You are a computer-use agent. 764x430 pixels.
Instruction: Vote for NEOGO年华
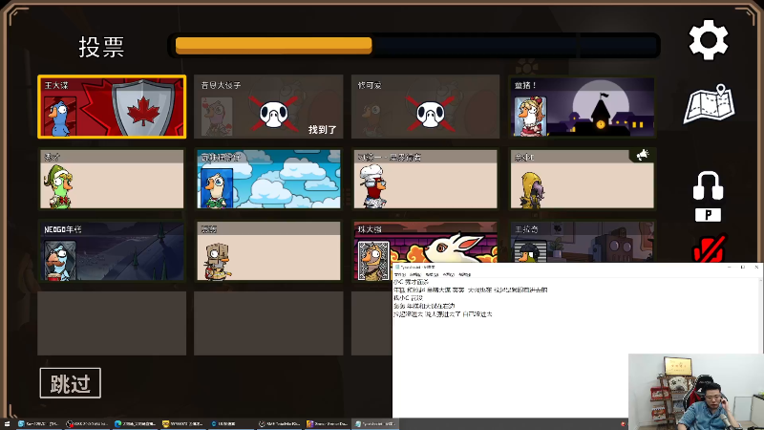112,251
